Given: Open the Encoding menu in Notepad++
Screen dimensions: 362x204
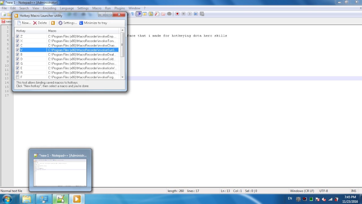Looking at the screenshot, I should [x=49, y=8].
